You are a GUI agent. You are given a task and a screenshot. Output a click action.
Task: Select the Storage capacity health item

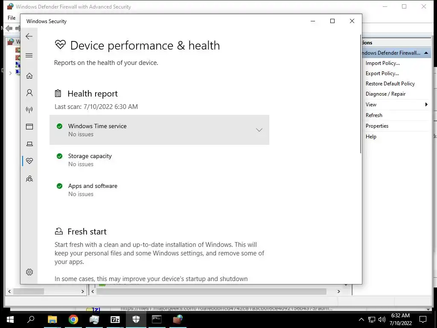coord(160,160)
